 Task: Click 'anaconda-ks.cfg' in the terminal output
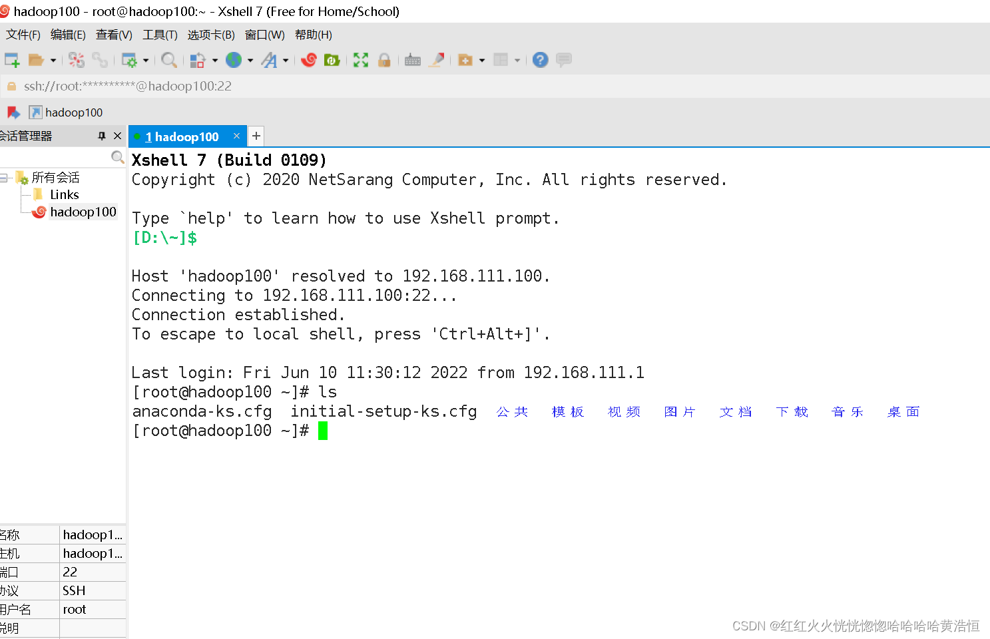point(202,411)
